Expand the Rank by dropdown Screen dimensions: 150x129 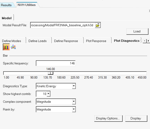coord(74,109)
